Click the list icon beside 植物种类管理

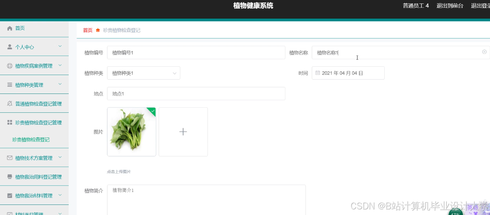pyautogui.click(x=10, y=85)
